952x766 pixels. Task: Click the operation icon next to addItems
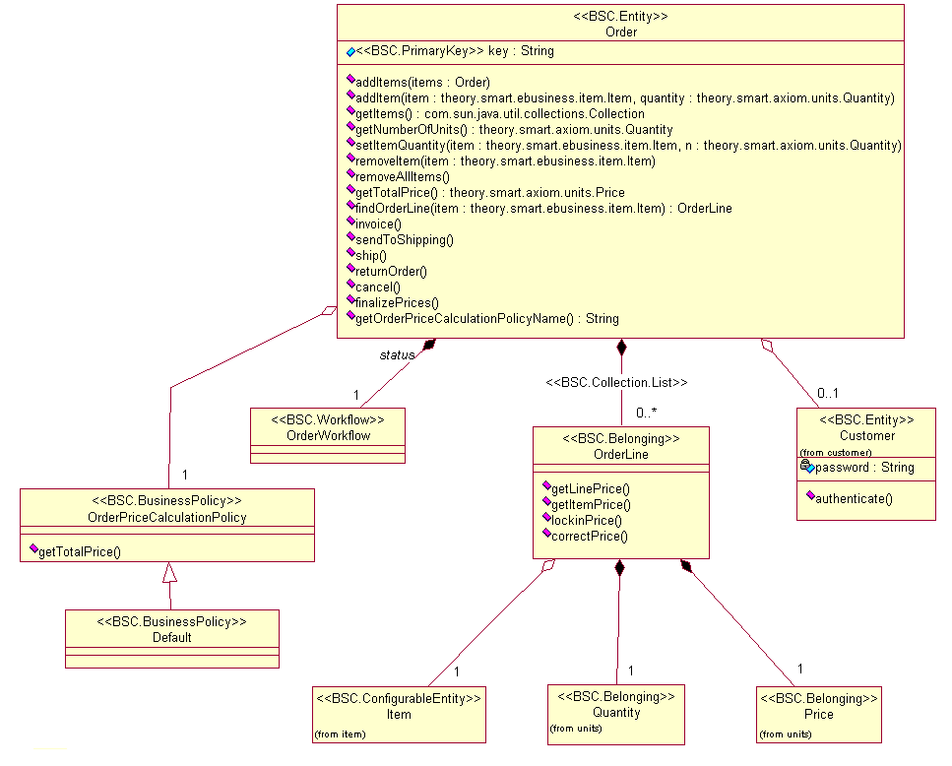[x=350, y=79]
